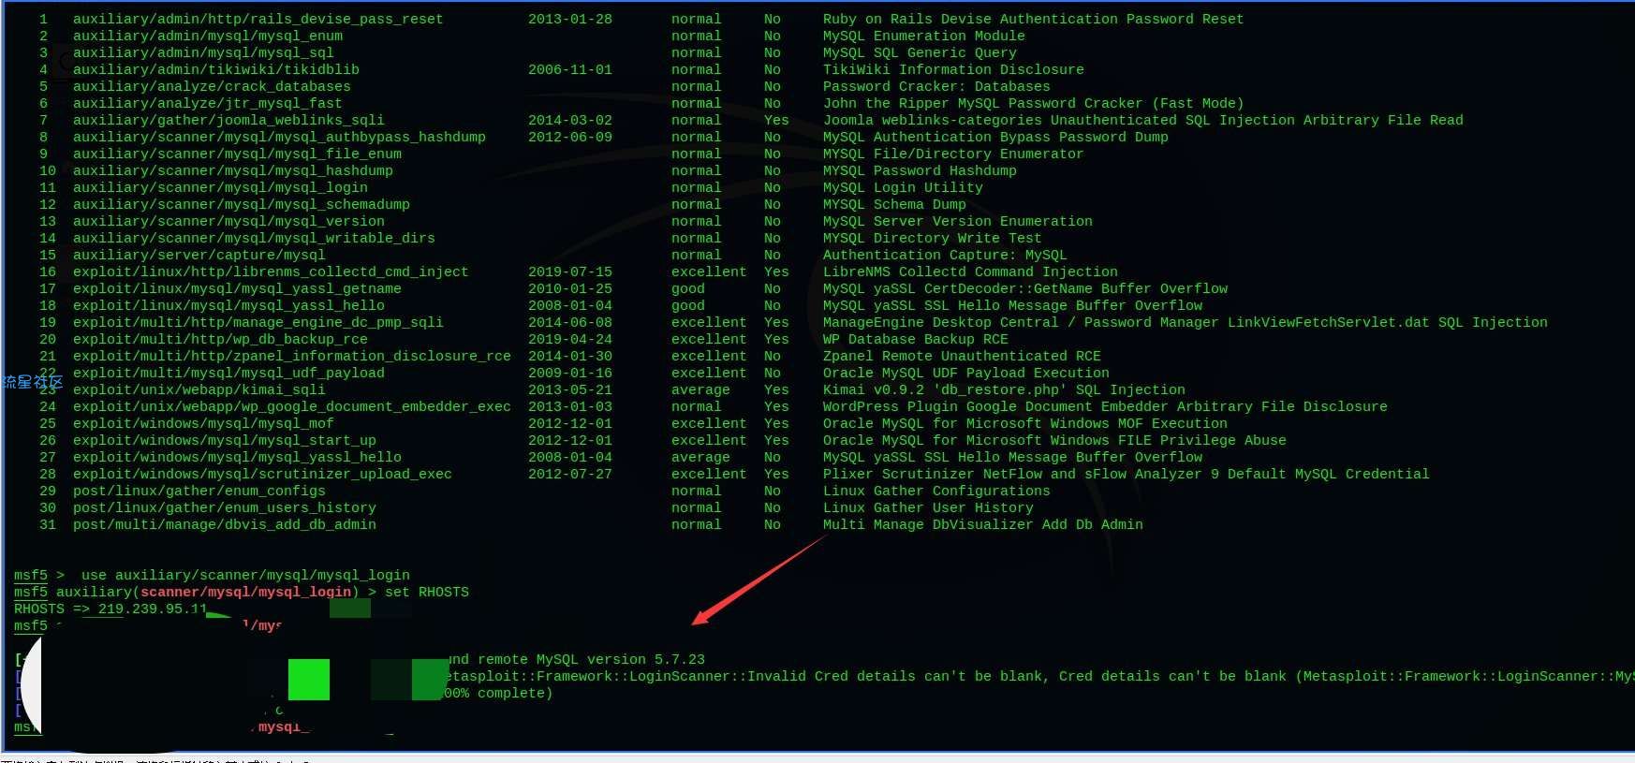
Task: Click exploit/windows/mysql/mysql_yassl_hello path
Action: (237, 457)
